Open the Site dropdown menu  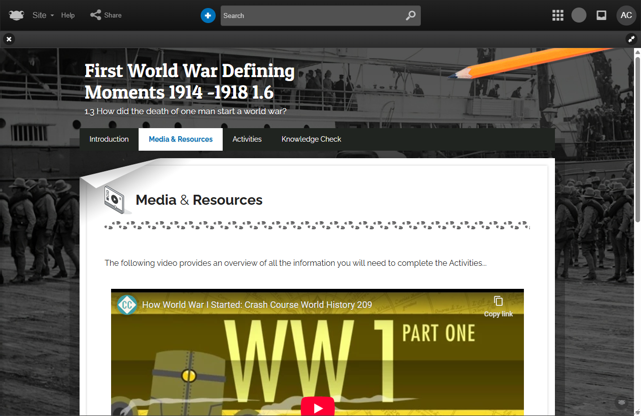click(43, 16)
